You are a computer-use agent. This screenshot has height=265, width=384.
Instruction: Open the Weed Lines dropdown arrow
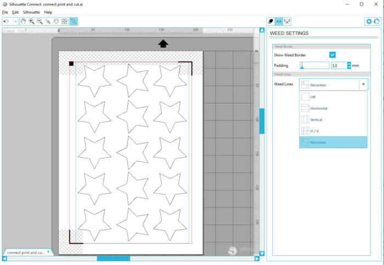pyautogui.click(x=363, y=84)
